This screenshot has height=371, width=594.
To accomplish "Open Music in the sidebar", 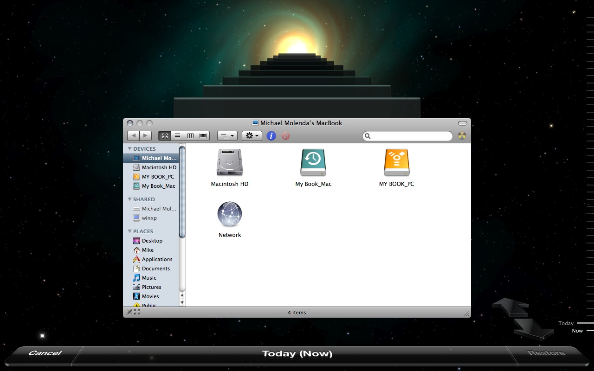I will click(x=151, y=278).
